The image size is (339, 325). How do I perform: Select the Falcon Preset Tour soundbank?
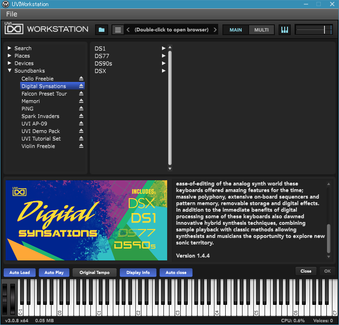44,94
